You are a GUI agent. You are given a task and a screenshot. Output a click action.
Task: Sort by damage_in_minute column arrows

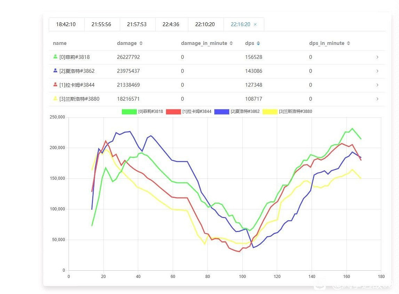230,44
